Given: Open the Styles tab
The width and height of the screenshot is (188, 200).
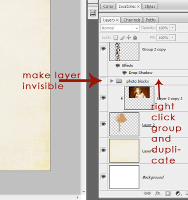Looking at the screenshot, I should pyautogui.click(x=149, y=6).
